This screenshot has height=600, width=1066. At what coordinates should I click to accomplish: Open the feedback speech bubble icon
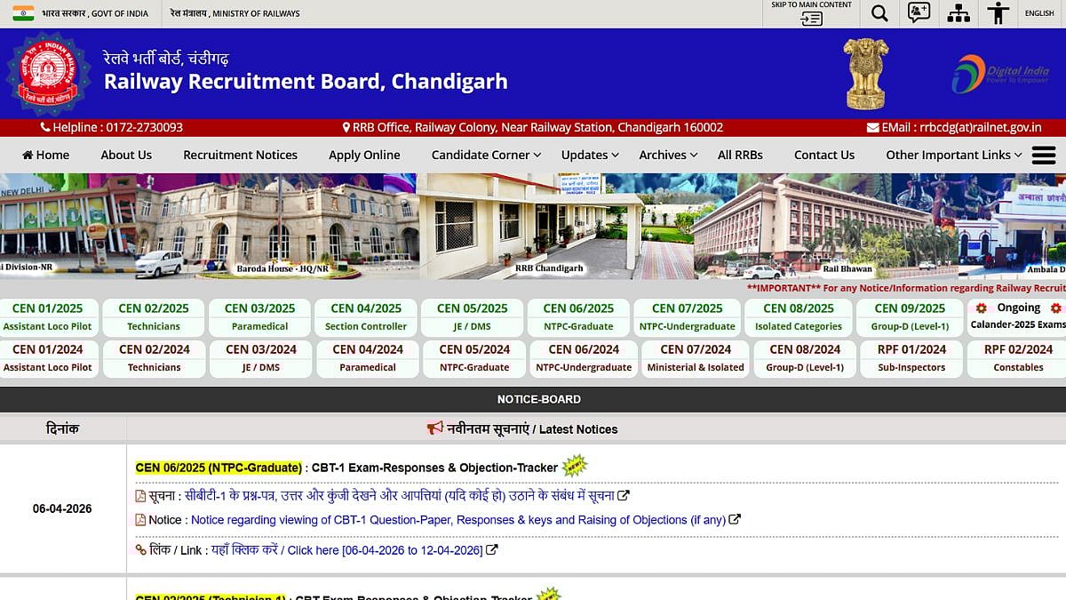(919, 13)
